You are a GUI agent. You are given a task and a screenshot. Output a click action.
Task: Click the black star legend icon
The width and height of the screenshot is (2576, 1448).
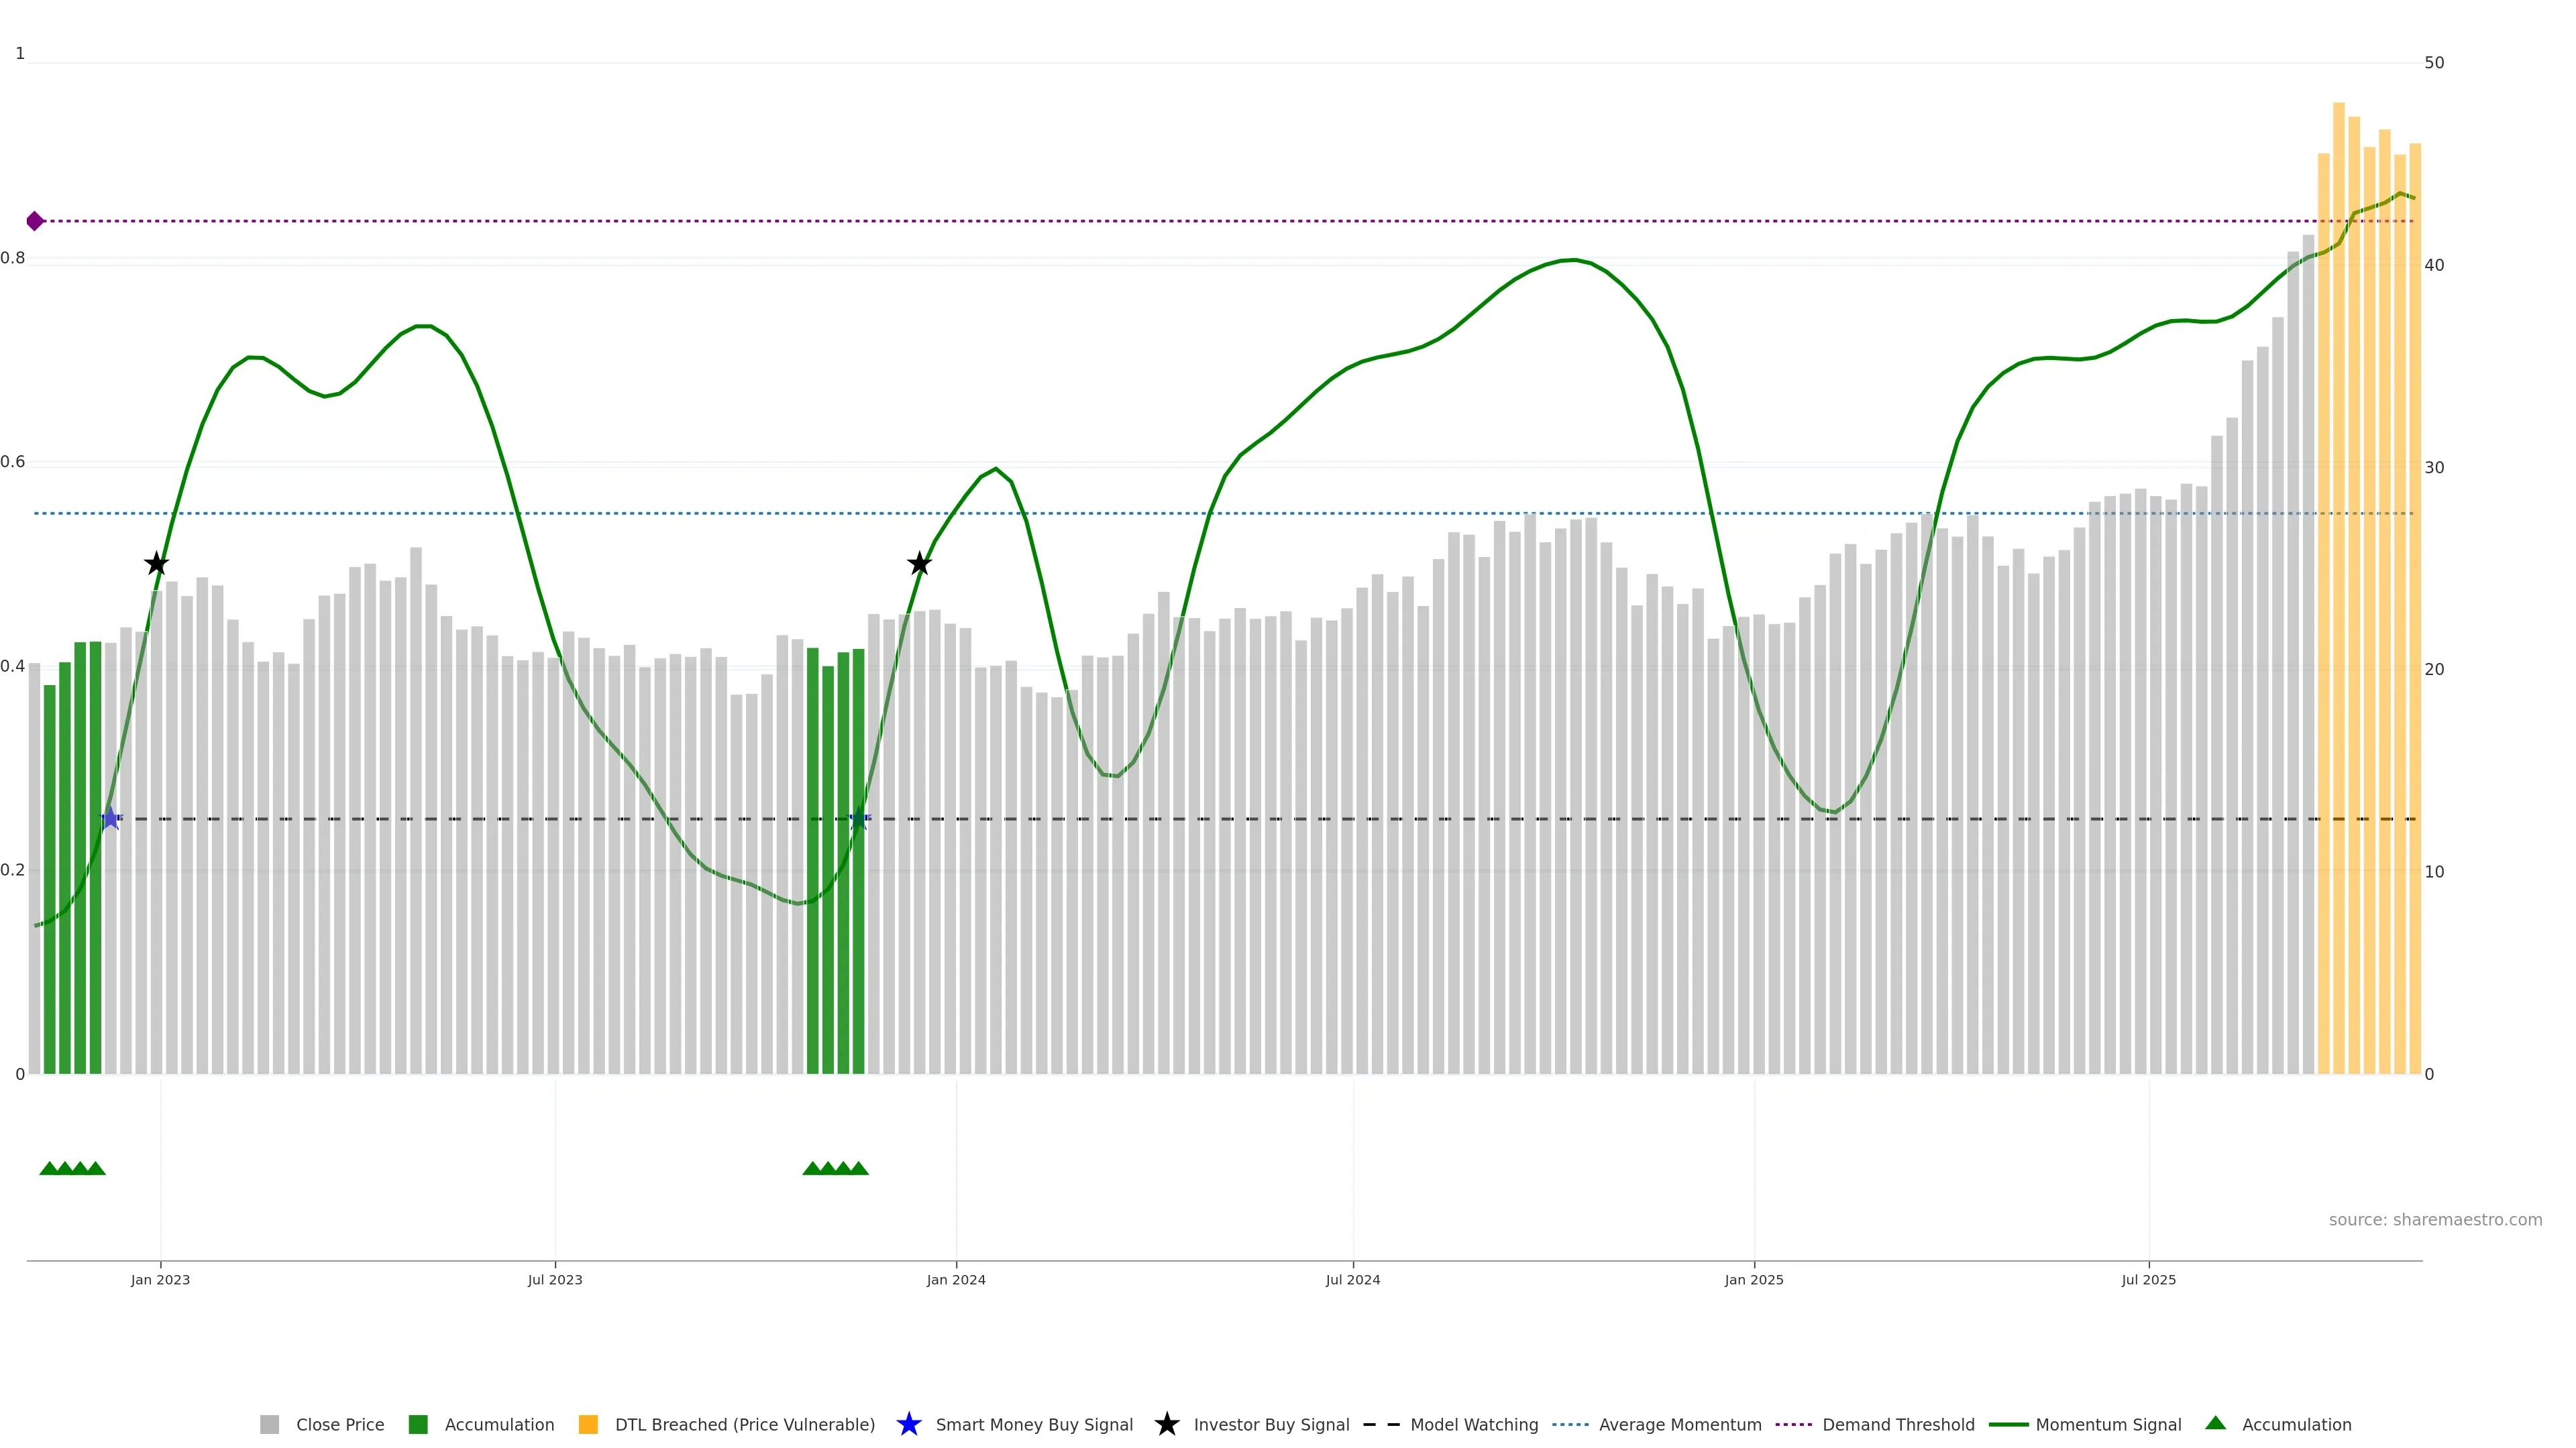1166,1424
